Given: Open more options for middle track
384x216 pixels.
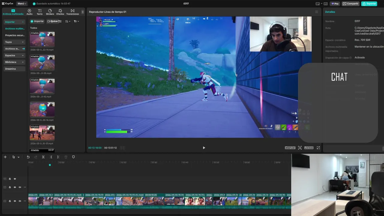Looking at the screenshot, I should tap(25, 187).
